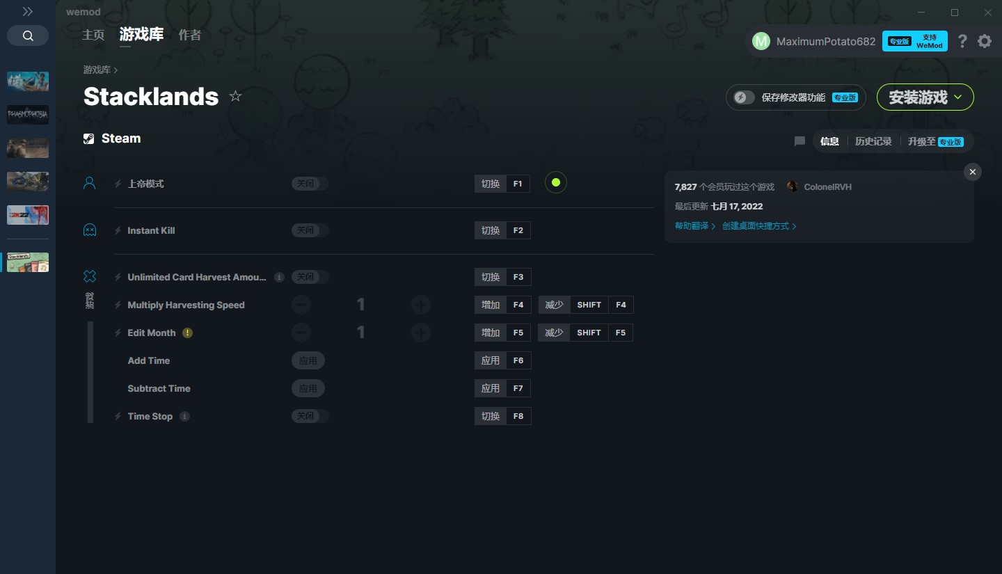Expand 安装游戏 dropdown chevron
Viewport: 1002px width, 574px height.
(958, 97)
